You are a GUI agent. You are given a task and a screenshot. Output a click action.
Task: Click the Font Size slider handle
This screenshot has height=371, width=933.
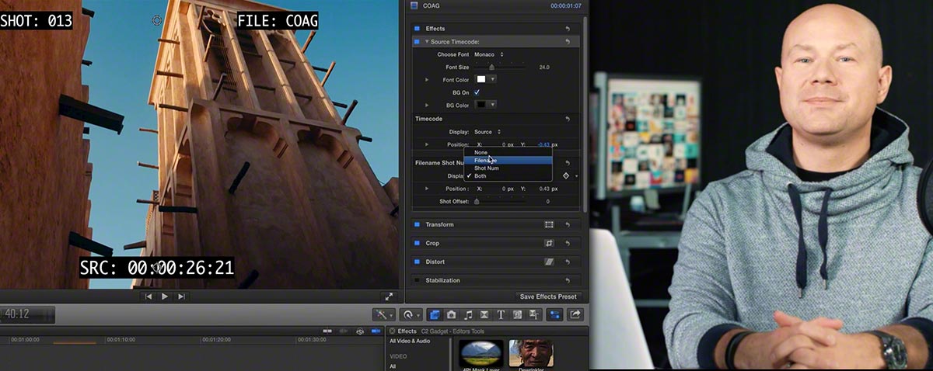(491, 68)
